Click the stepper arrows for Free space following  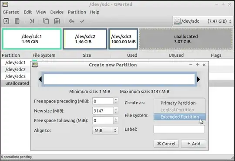[116, 120]
